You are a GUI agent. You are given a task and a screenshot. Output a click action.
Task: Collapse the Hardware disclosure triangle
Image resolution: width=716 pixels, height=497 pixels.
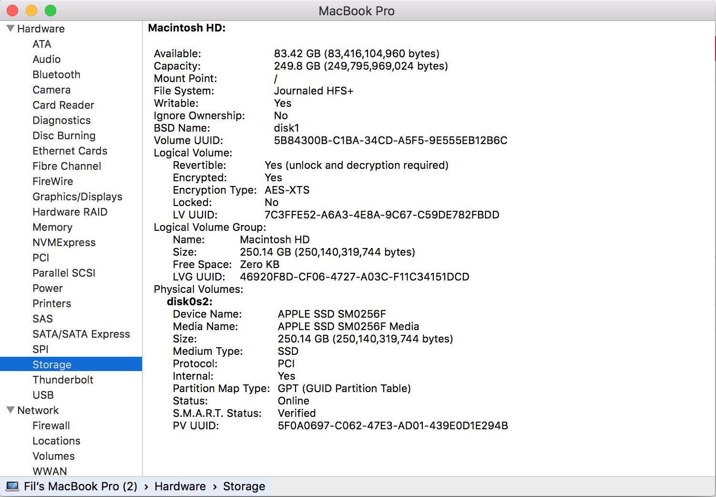pyautogui.click(x=10, y=29)
